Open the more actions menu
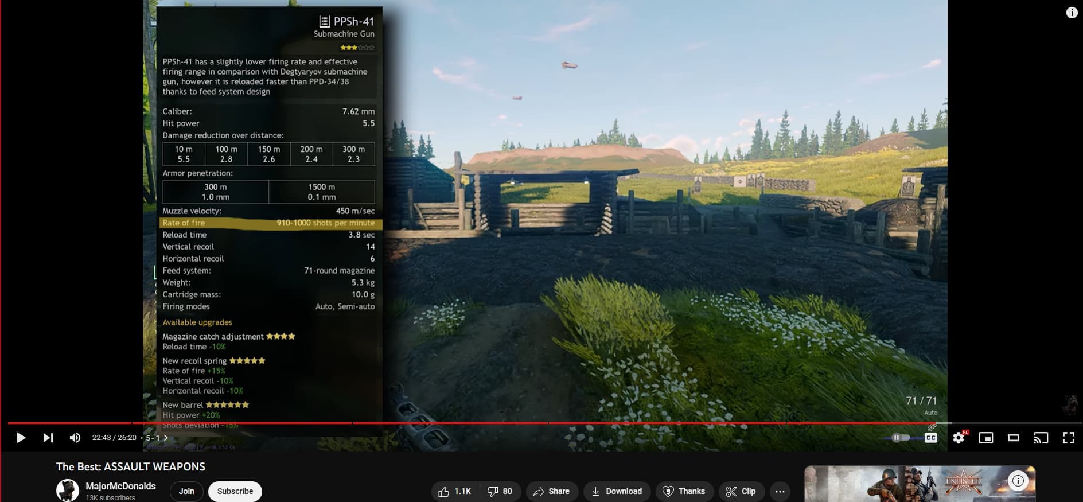Image resolution: width=1083 pixels, height=502 pixels. [x=780, y=491]
